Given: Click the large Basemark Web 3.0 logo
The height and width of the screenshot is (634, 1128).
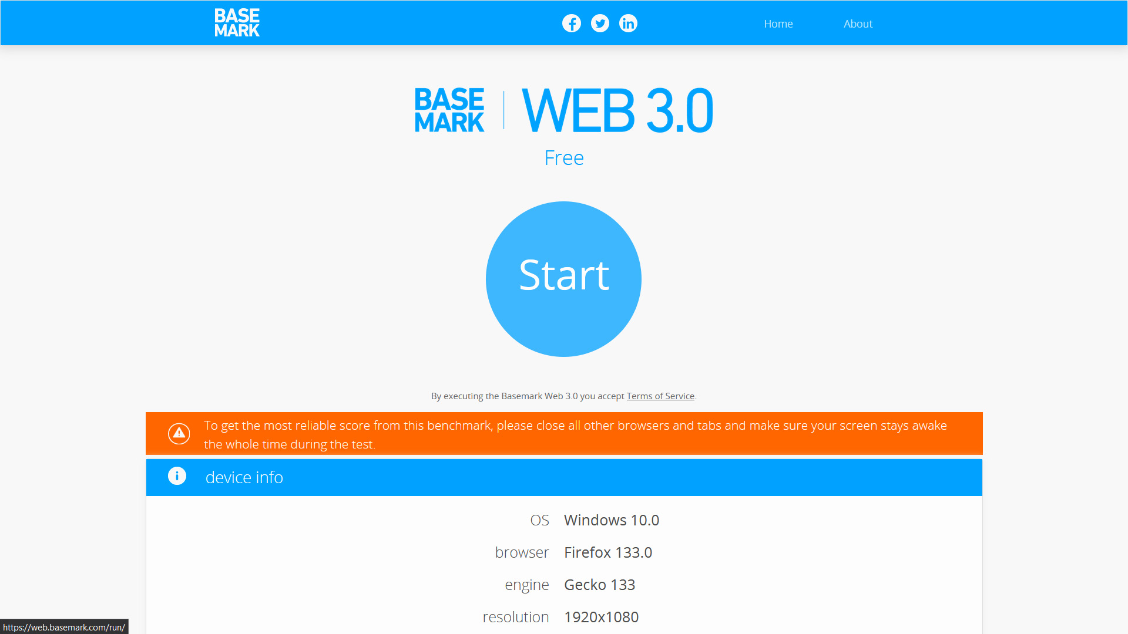Looking at the screenshot, I should [563, 110].
